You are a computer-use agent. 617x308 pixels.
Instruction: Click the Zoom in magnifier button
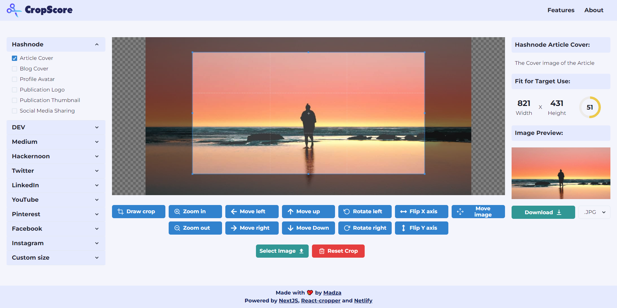tap(195, 212)
